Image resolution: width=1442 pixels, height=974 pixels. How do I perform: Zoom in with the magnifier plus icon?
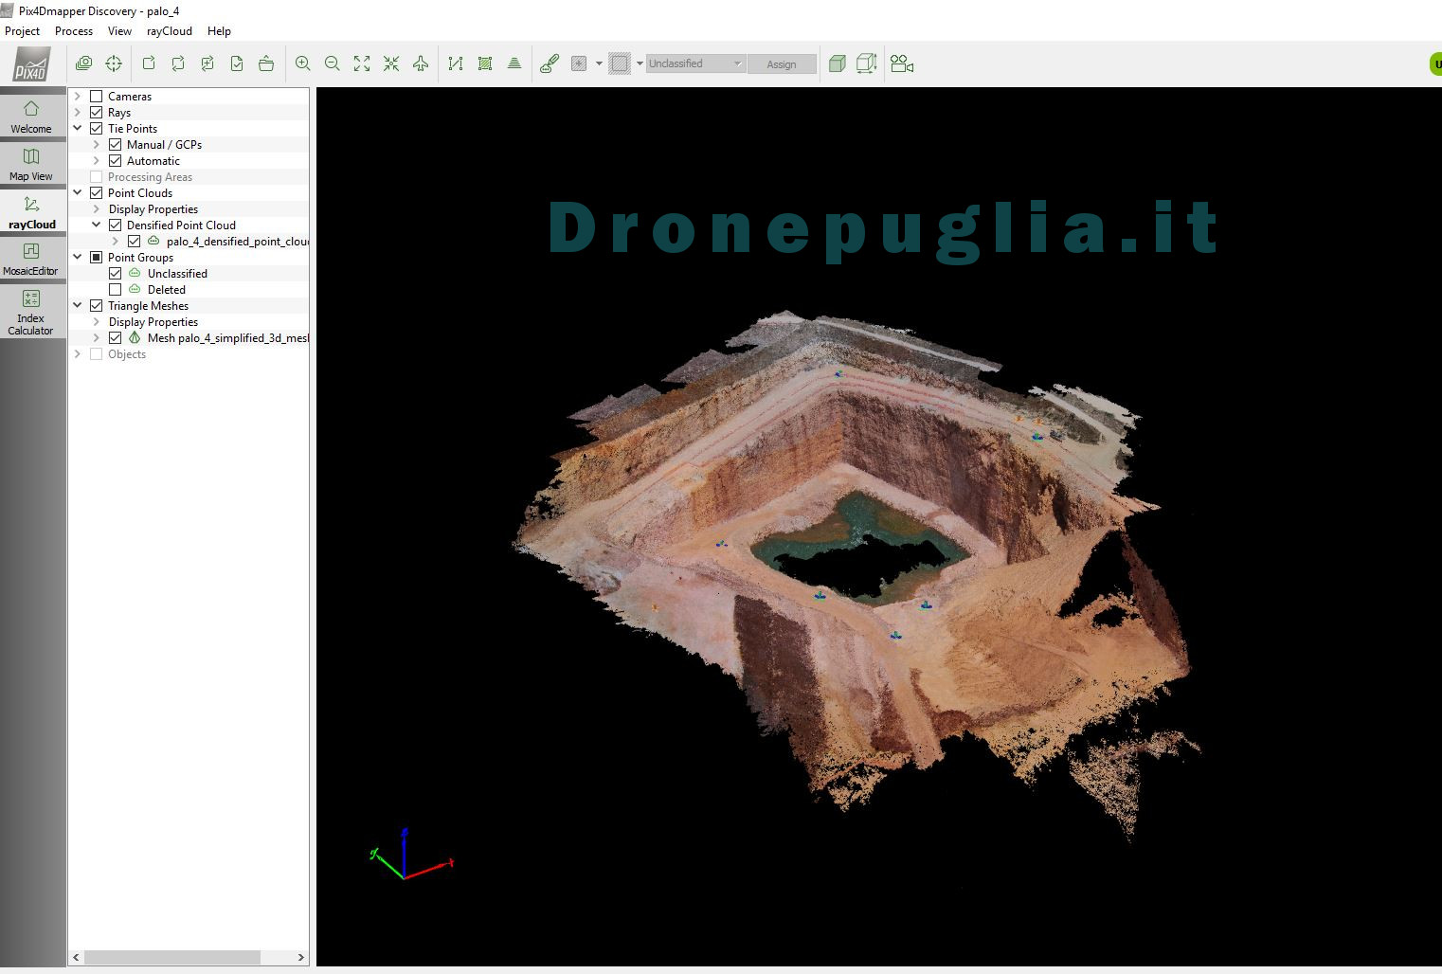(x=303, y=63)
